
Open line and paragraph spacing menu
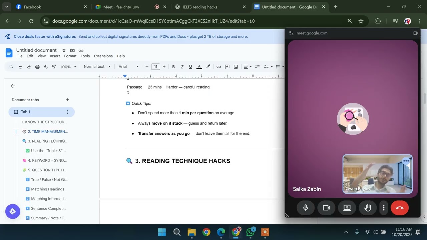click(257, 67)
